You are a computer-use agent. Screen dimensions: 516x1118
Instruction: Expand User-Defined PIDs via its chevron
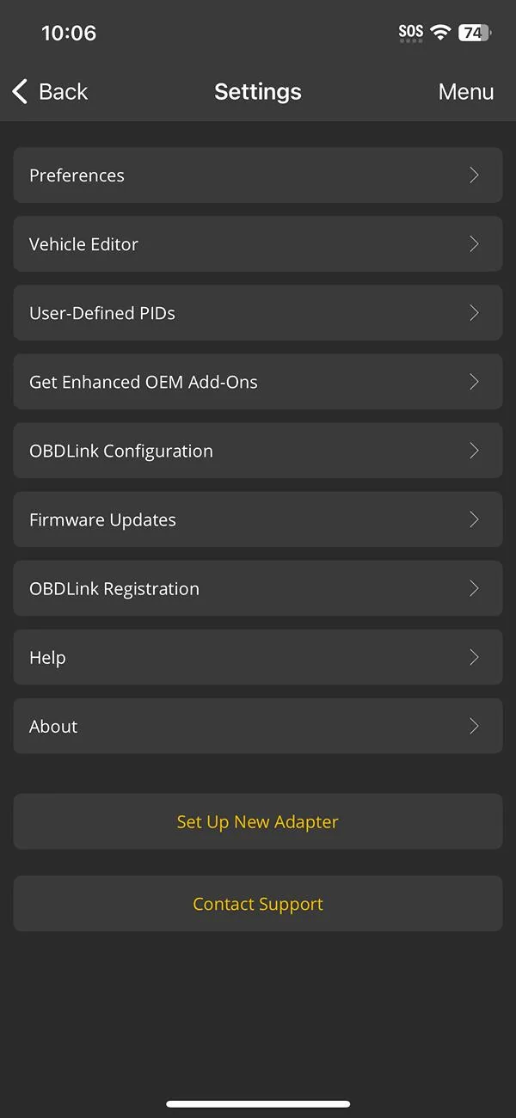pyautogui.click(x=474, y=313)
